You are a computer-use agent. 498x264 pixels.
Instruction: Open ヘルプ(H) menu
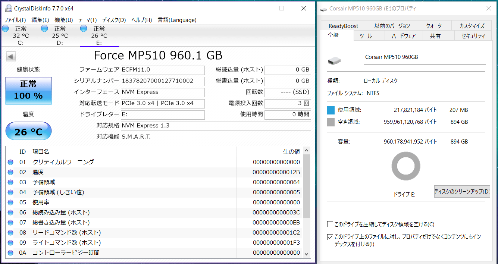pos(142,20)
